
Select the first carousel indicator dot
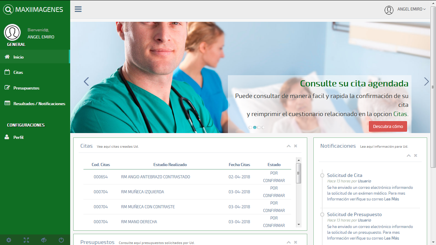click(250, 127)
